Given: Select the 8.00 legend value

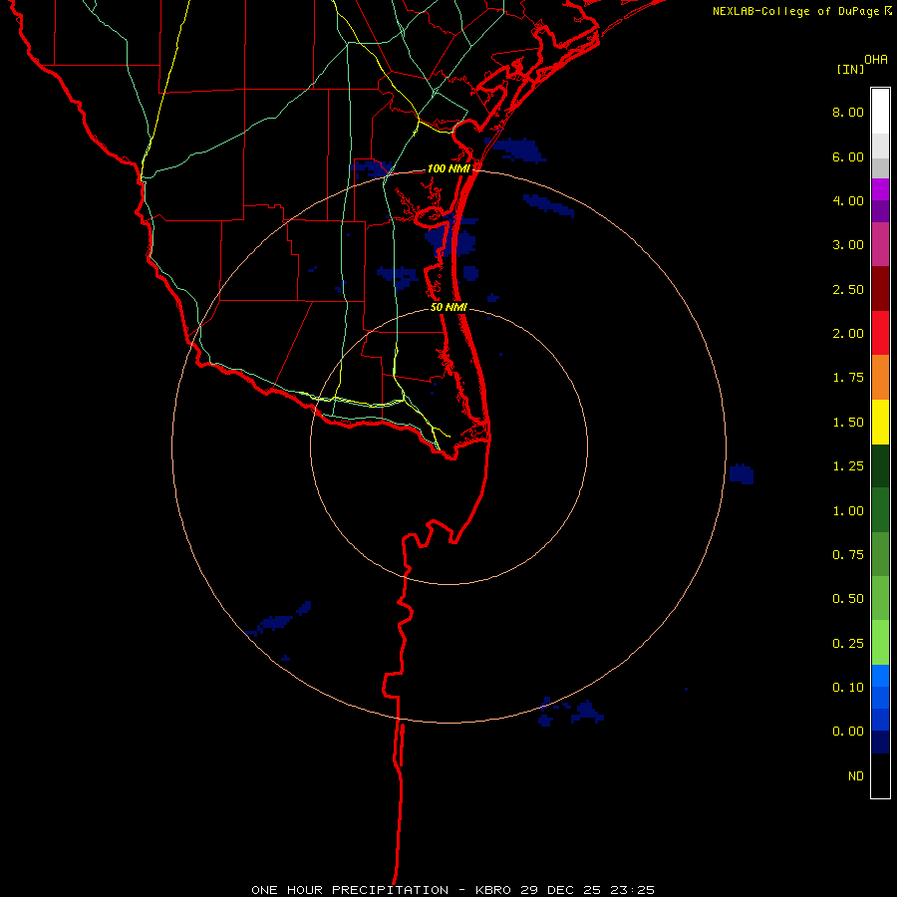Looking at the screenshot, I should (848, 112).
